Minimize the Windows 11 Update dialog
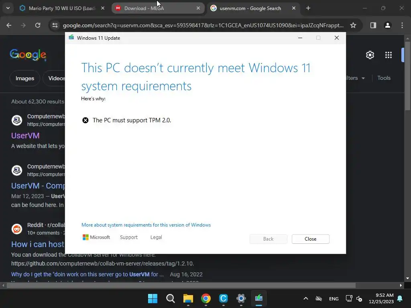This screenshot has width=411, height=308. coord(300,38)
